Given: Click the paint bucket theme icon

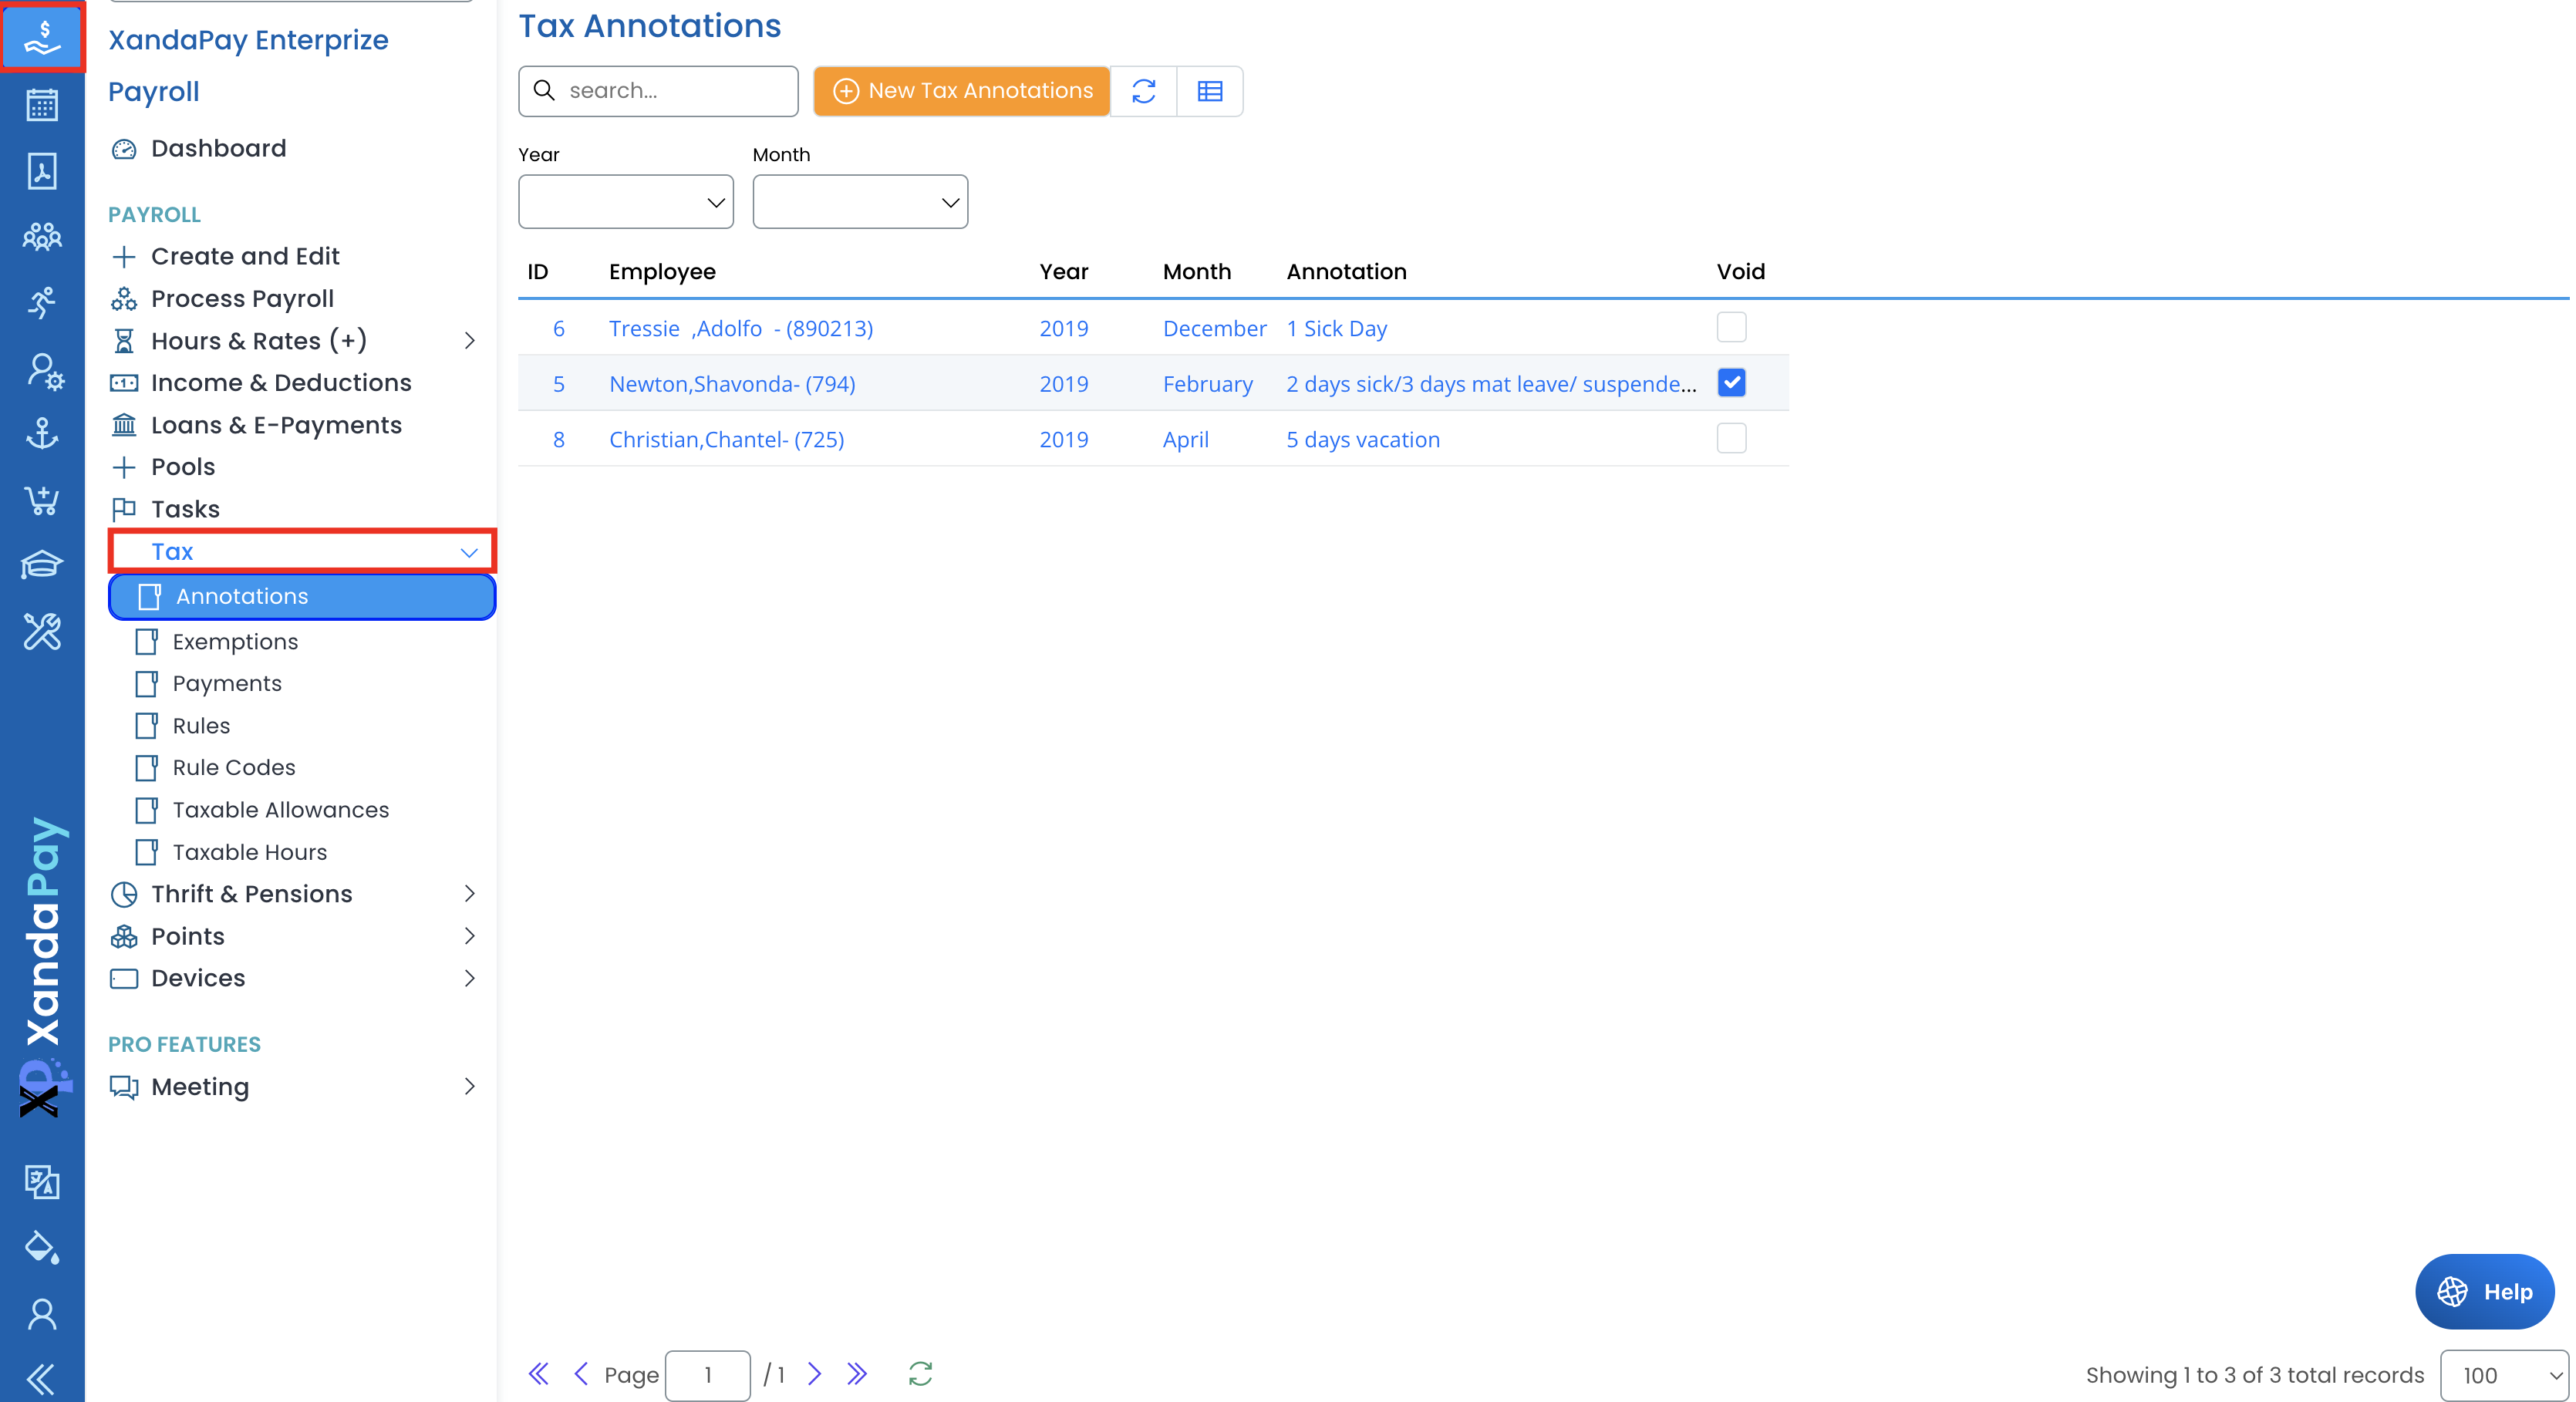Looking at the screenshot, I should (42, 1248).
